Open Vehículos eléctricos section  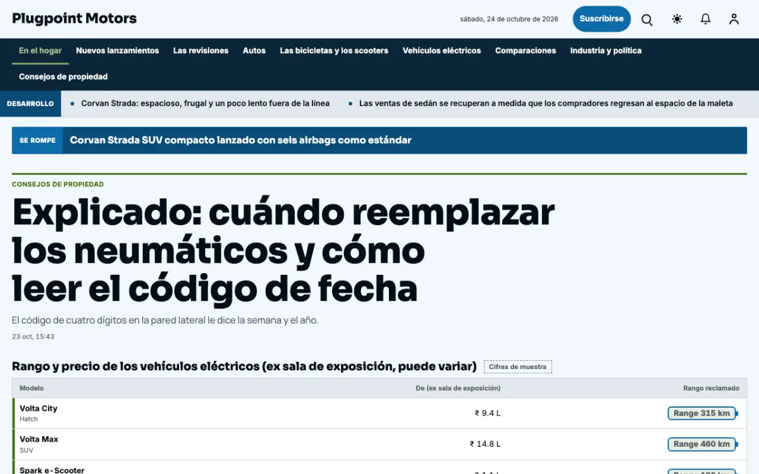(441, 51)
